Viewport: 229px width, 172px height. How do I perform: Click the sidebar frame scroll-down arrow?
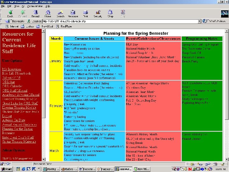coord(43,160)
